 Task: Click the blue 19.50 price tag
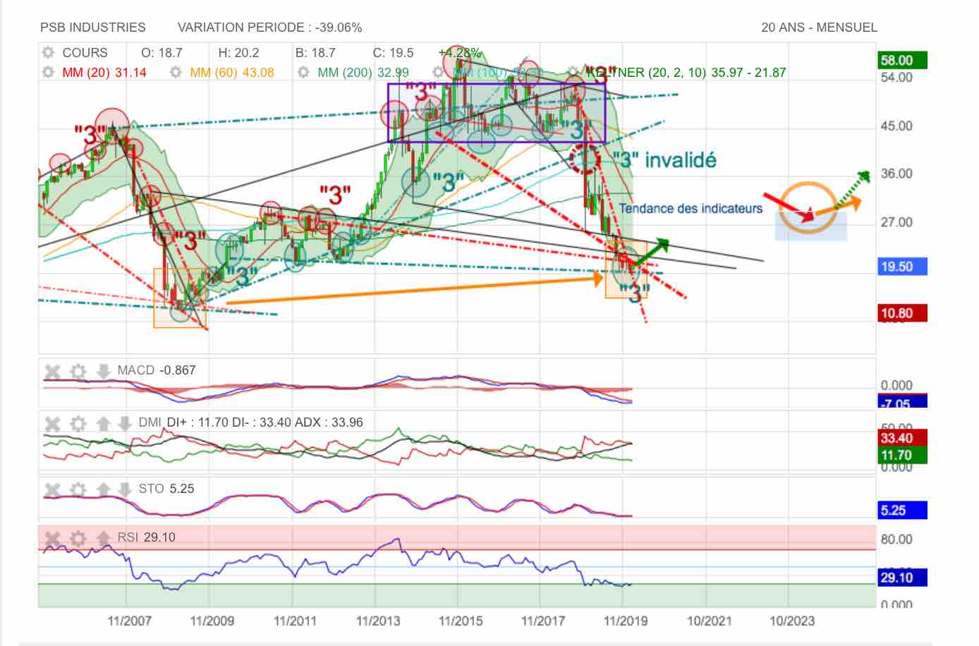(x=902, y=267)
